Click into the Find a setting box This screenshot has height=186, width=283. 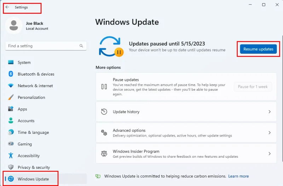(42, 46)
